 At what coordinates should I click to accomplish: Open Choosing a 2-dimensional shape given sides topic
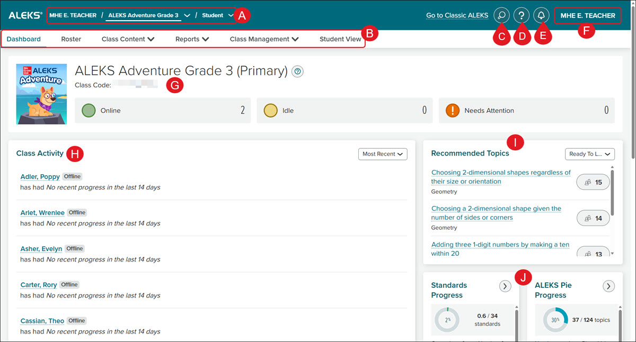click(x=496, y=213)
